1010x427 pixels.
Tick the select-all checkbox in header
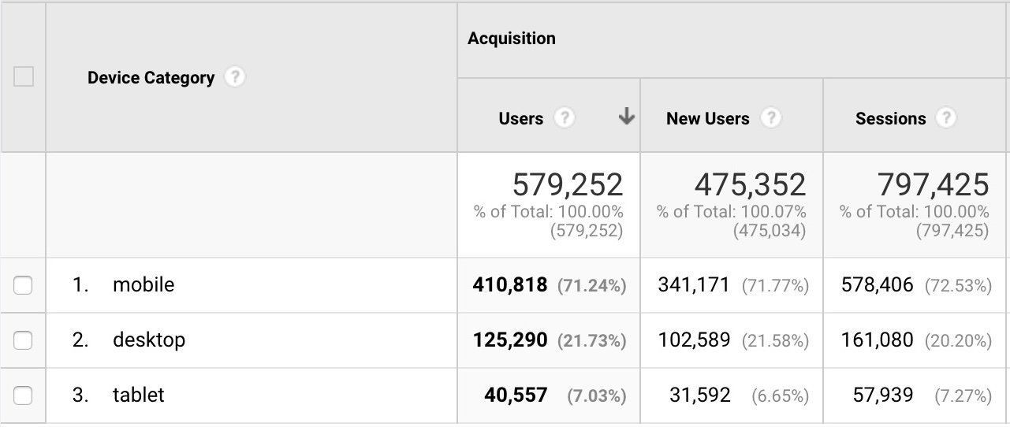(x=24, y=76)
